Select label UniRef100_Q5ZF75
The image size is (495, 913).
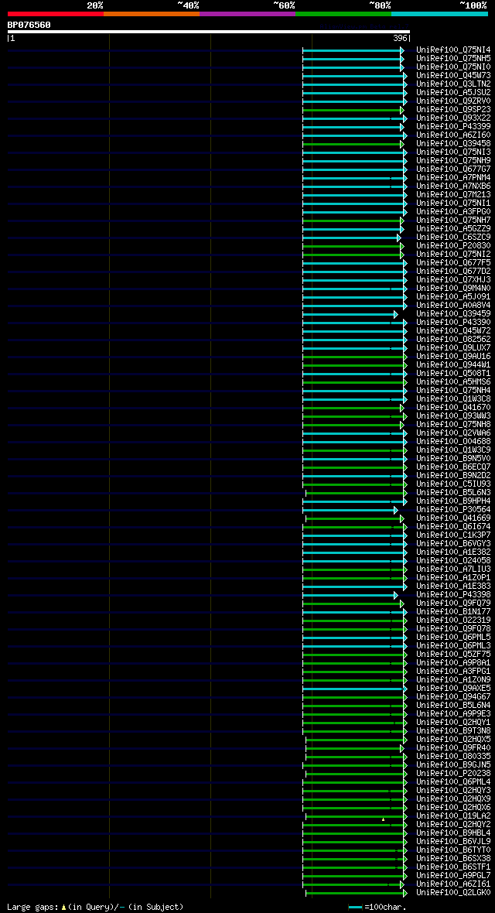[454, 654]
